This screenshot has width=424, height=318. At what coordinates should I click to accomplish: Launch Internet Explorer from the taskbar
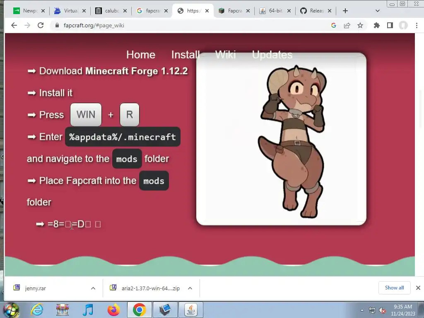36,310
